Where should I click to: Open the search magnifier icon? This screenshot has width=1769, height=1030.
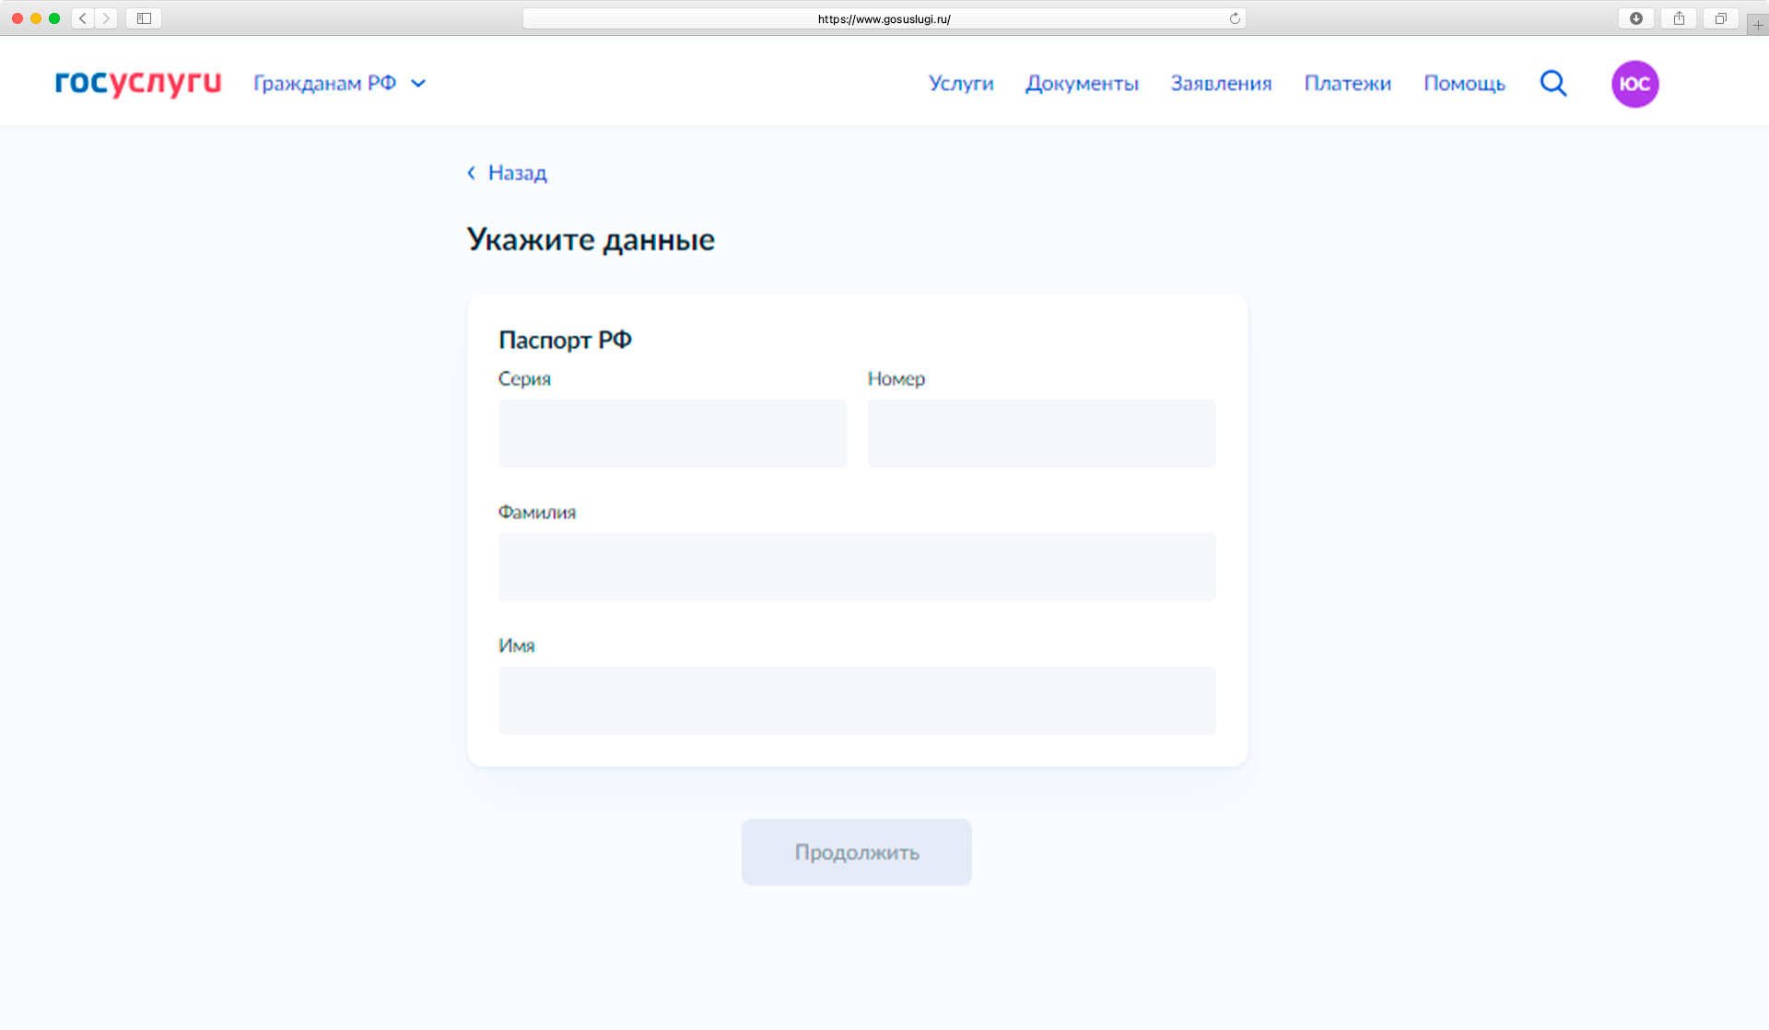(x=1553, y=84)
